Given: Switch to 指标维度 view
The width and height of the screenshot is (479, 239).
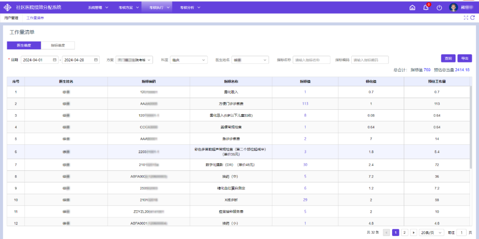Looking at the screenshot, I should coord(58,45).
